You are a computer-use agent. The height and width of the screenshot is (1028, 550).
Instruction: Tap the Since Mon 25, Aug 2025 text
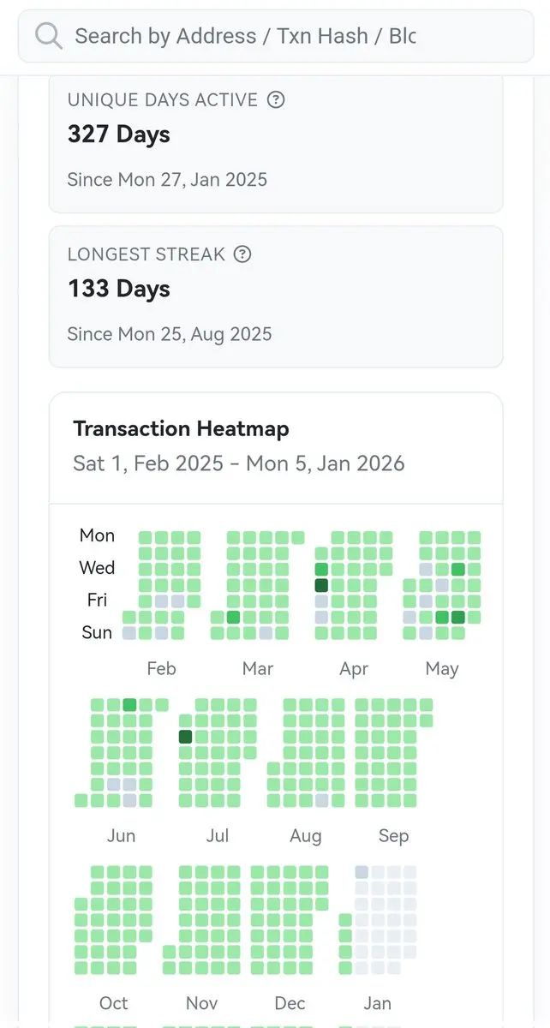pyautogui.click(x=169, y=333)
